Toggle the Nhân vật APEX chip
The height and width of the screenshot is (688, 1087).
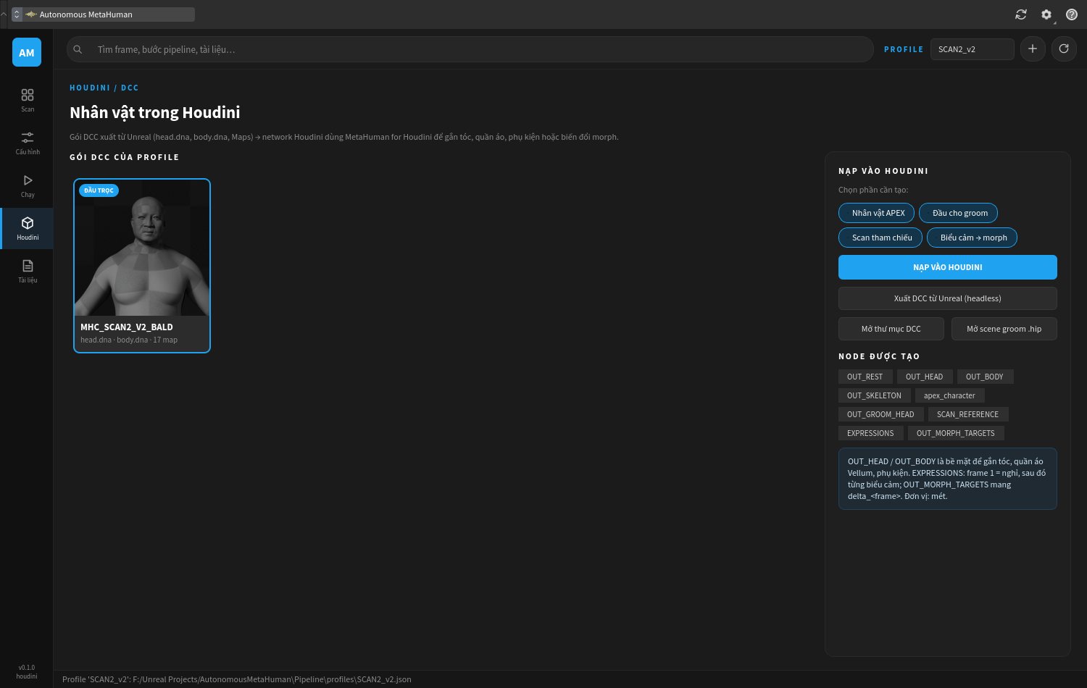click(x=876, y=213)
